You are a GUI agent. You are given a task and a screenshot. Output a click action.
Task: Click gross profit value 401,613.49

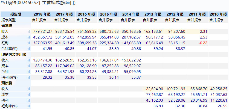click(65, 43)
